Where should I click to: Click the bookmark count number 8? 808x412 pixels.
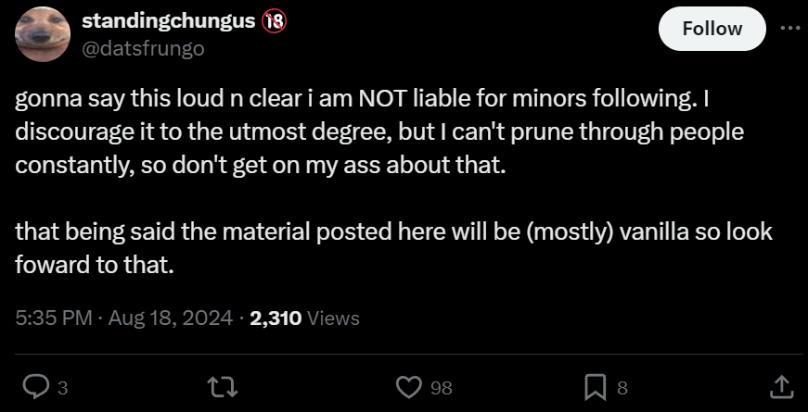coord(622,389)
